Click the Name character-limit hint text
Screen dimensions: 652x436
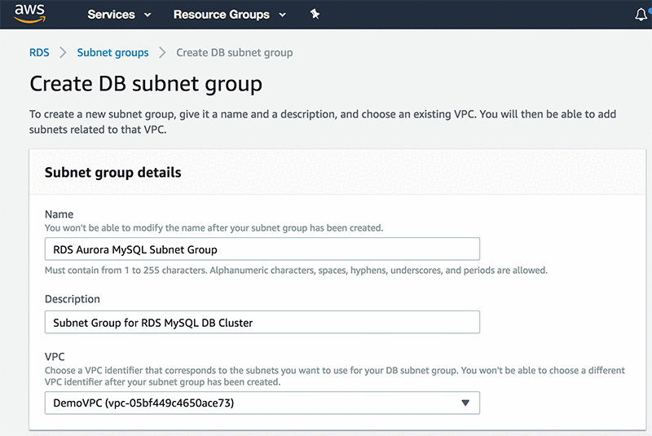point(296,270)
